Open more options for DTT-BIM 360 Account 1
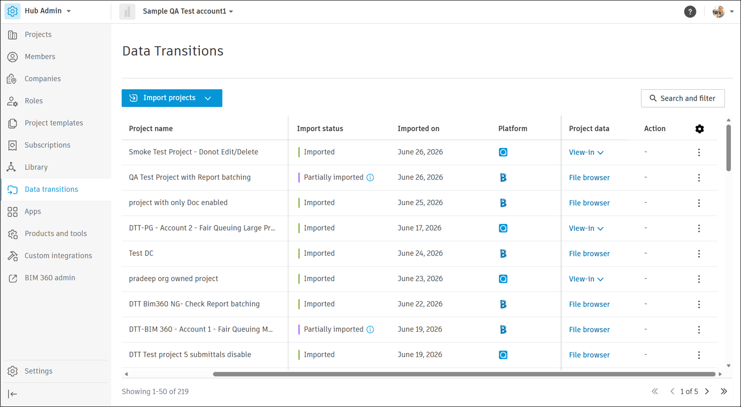This screenshot has height=407, width=741. pyautogui.click(x=699, y=330)
